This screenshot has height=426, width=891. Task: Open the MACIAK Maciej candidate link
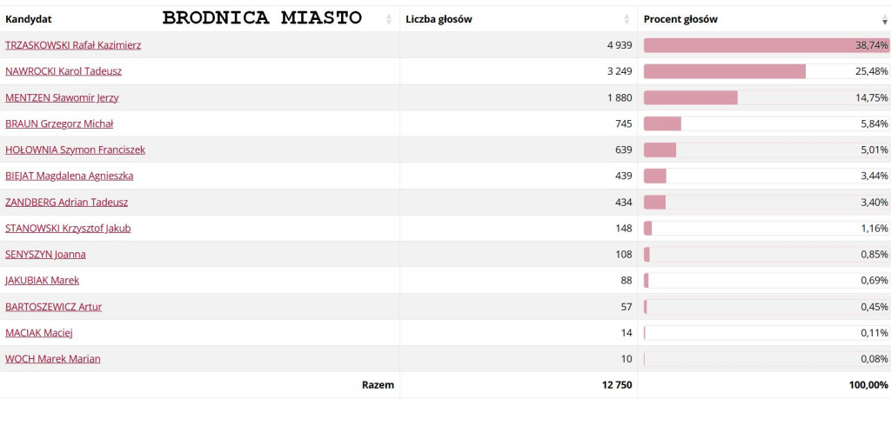[38, 333]
